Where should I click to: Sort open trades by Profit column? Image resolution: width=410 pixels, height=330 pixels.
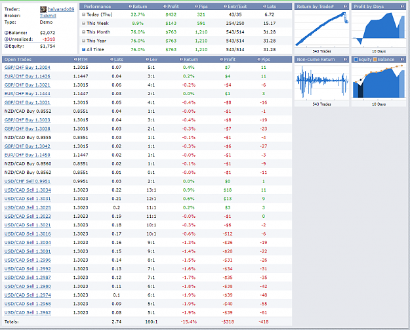click(x=230, y=59)
